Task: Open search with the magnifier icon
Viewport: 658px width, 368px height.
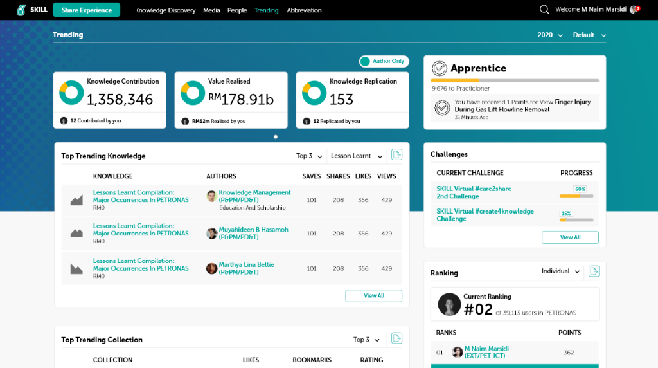Action: pos(544,10)
